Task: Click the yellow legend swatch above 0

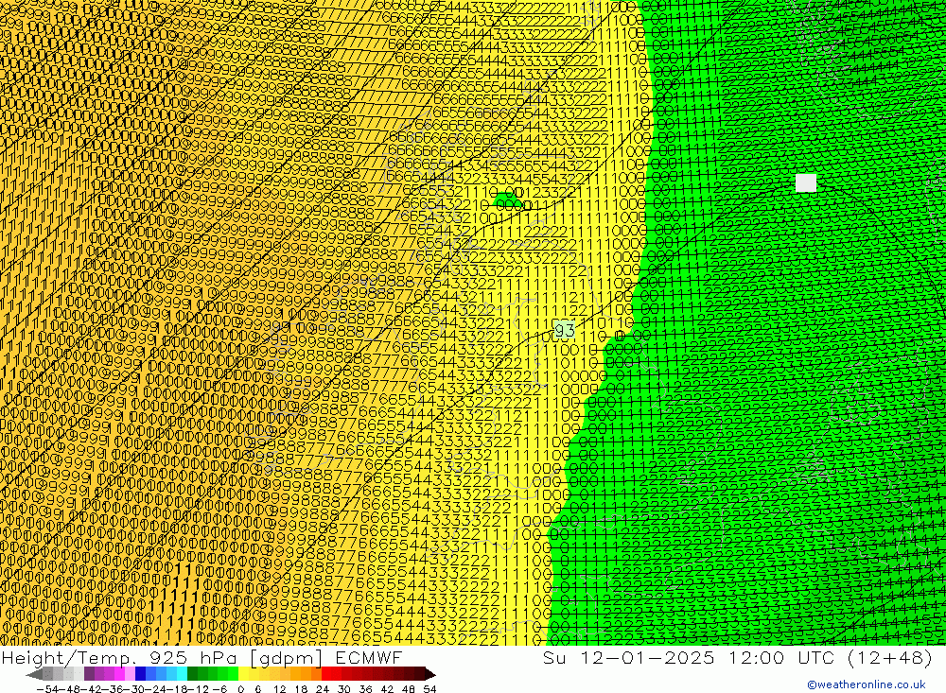Action: click(x=244, y=674)
